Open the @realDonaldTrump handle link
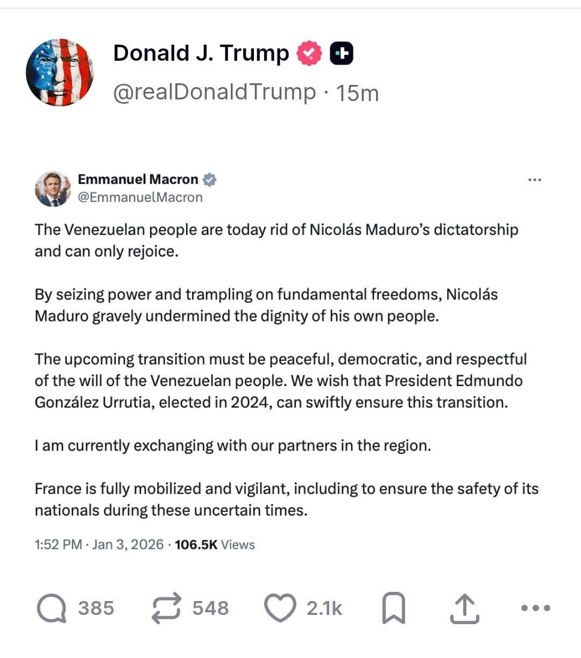 (x=214, y=92)
